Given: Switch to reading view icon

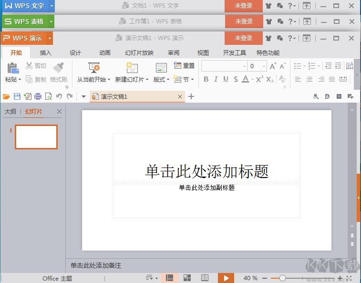Looking at the screenshot, I should tap(205, 278).
